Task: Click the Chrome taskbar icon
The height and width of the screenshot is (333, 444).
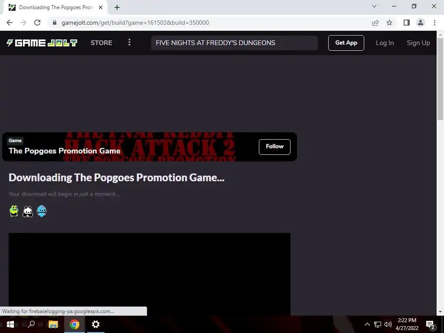Action: pos(75,324)
